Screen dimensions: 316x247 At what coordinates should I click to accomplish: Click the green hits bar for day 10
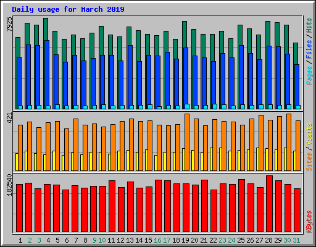pyautogui.click(x=101, y=40)
